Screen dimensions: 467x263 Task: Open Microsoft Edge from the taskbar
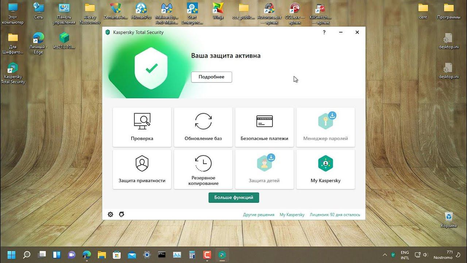(x=87, y=255)
